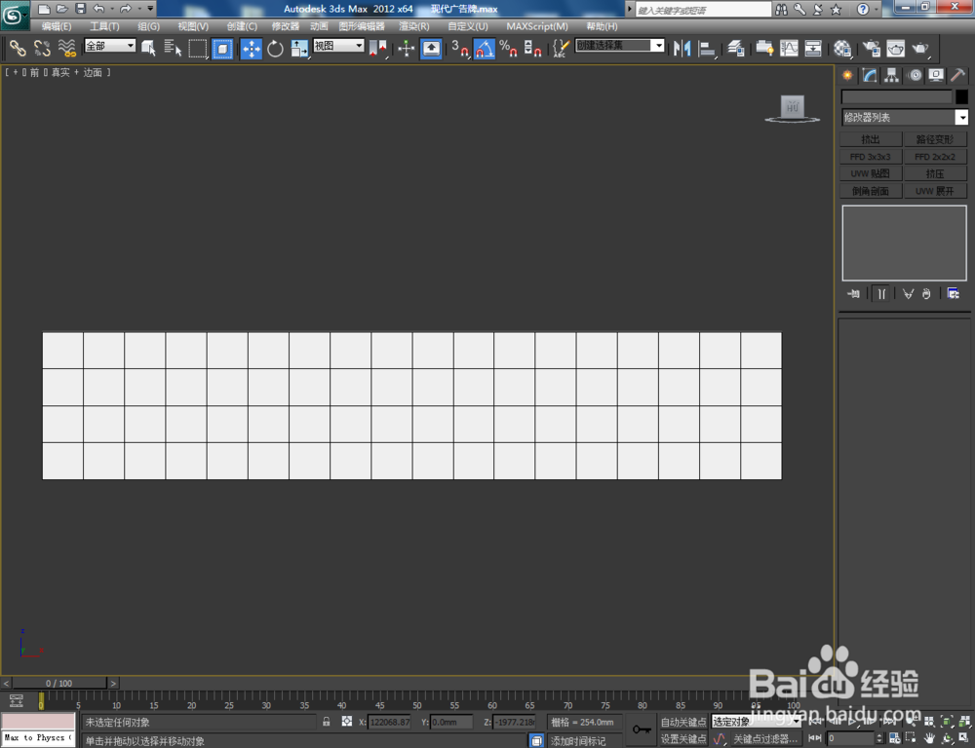The image size is (975, 748).
Task: Open reference coordinate system dropdown 视图
Action: click(x=338, y=46)
